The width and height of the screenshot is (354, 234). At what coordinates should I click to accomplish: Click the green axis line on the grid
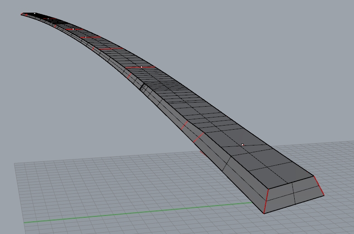(x=138, y=212)
